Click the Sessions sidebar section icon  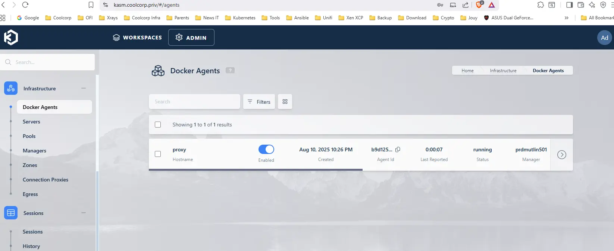coord(11,213)
